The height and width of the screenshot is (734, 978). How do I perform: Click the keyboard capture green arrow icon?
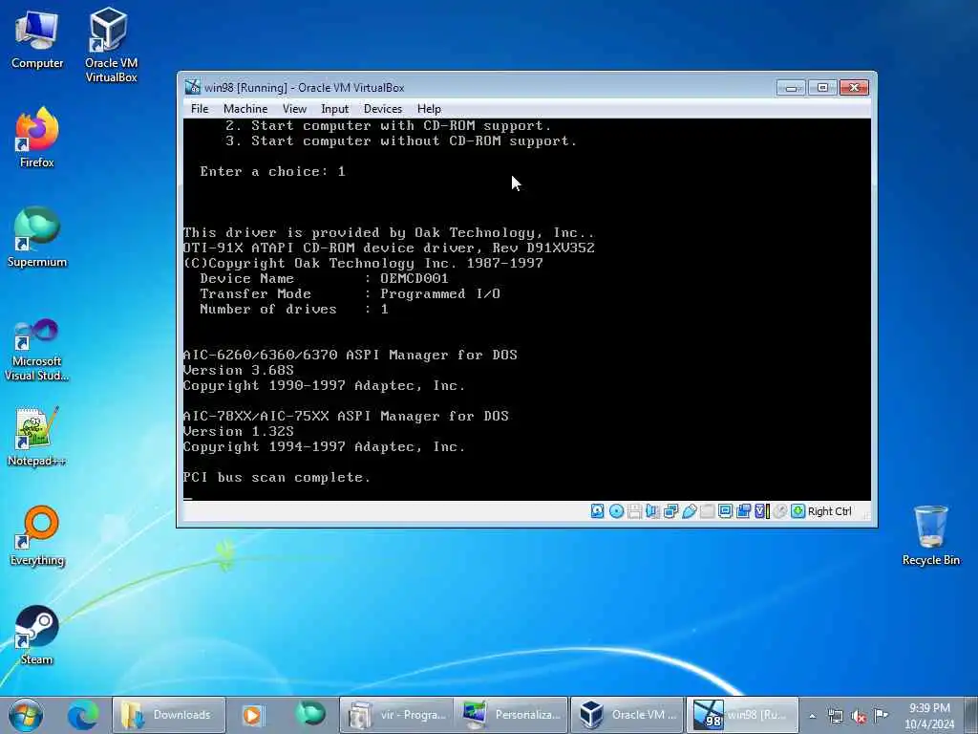[797, 511]
